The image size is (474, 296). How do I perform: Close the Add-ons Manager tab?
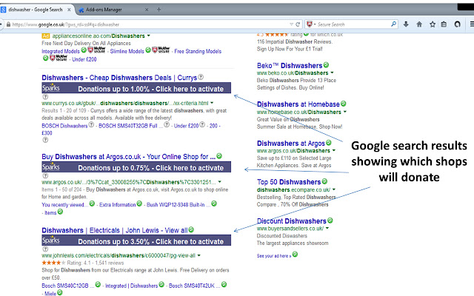[147, 10]
